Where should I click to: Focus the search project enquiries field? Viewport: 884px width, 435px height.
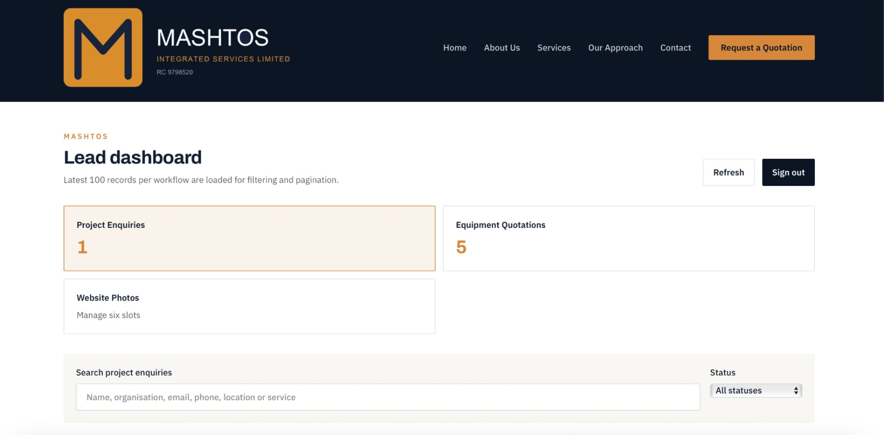tap(388, 397)
